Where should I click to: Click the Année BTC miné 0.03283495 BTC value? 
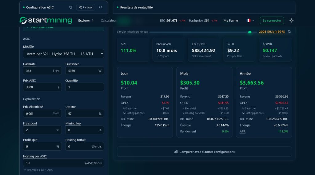(x=277, y=119)
